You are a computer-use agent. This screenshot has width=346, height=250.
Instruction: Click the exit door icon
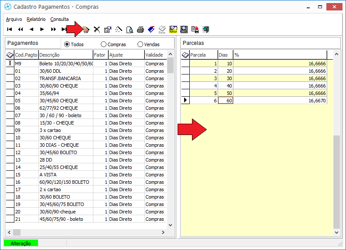click(206, 29)
